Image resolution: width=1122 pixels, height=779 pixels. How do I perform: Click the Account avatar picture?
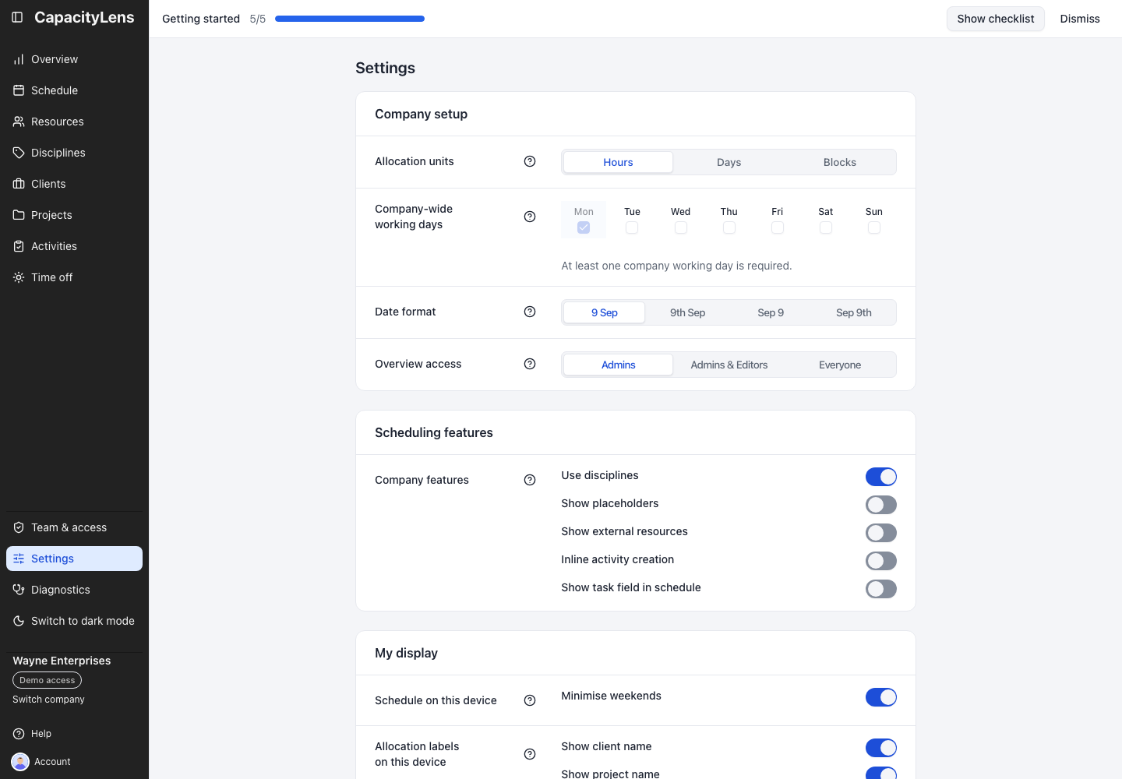[x=20, y=762]
